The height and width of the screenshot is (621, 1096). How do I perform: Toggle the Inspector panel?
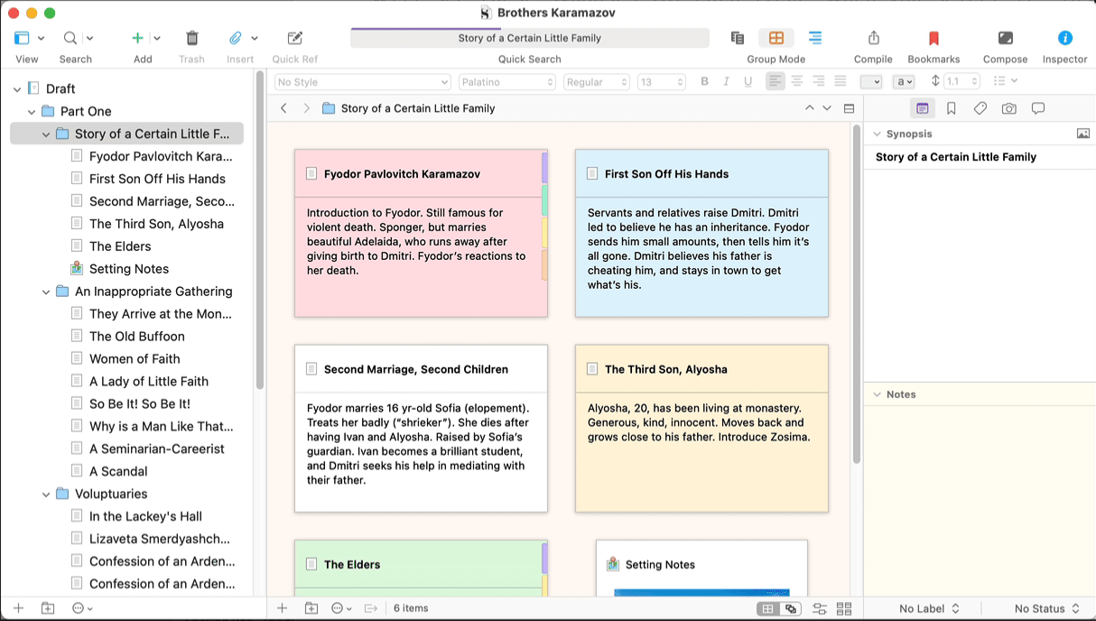(x=1064, y=38)
